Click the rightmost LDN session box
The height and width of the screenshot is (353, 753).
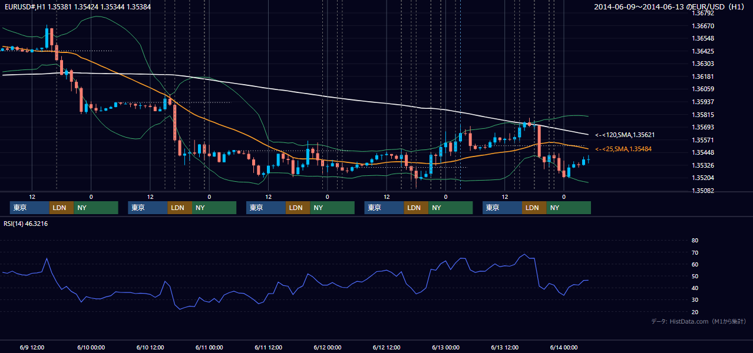534,208
